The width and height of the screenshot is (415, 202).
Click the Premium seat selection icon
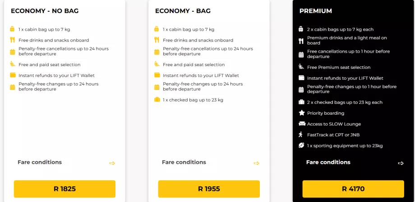click(x=301, y=67)
